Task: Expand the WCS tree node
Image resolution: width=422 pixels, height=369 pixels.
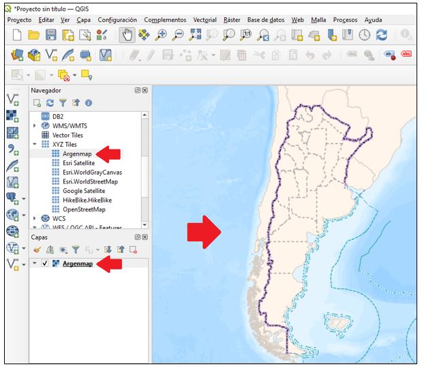Action: pyautogui.click(x=35, y=218)
